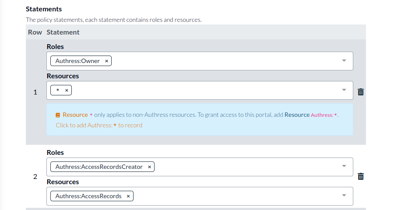Screen dimensions: 394x210
Task: Click to add Authress:* to record
Action: [x=99, y=125]
